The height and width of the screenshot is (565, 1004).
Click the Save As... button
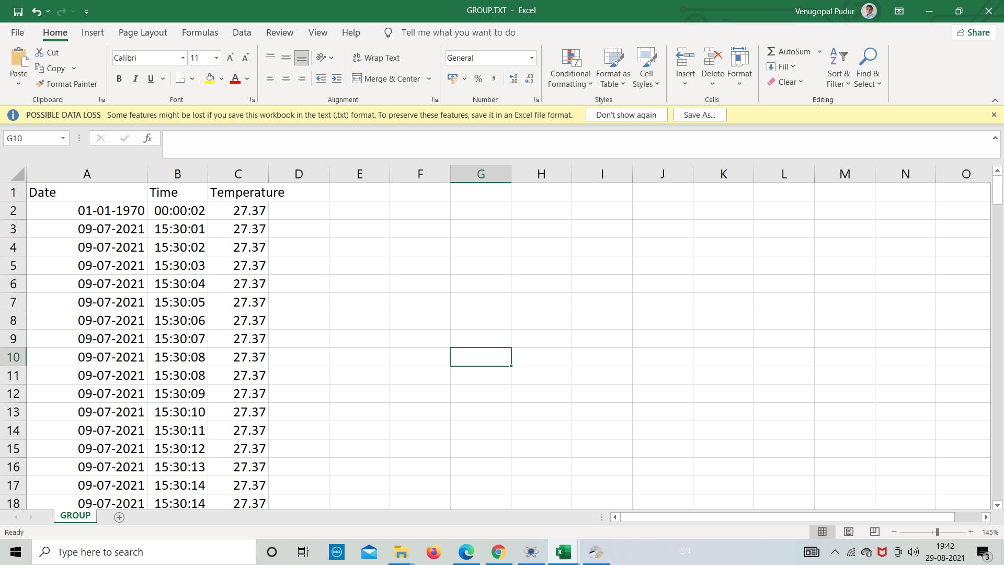(x=700, y=115)
